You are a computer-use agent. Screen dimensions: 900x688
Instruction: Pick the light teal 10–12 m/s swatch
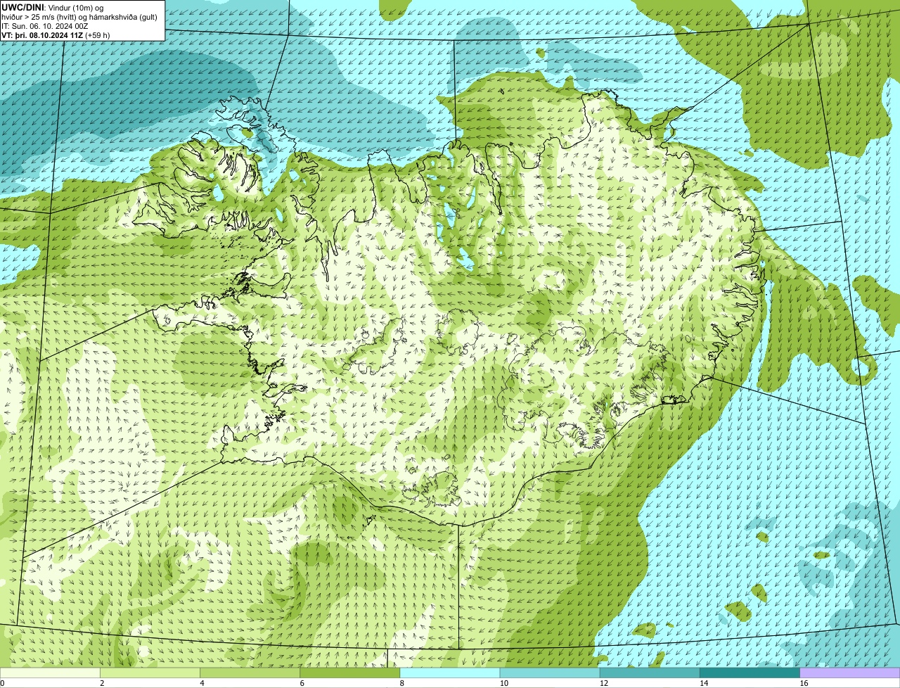pos(550,673)
